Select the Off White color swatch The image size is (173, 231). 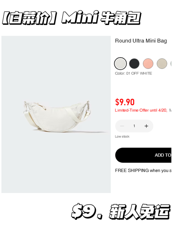click(x=120, y=64)
